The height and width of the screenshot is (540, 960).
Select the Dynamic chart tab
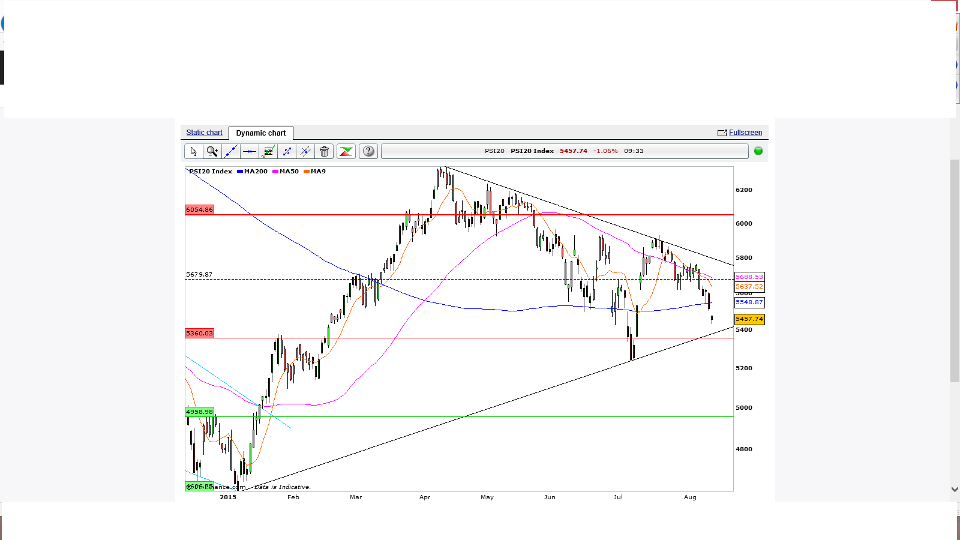point(261,133)
